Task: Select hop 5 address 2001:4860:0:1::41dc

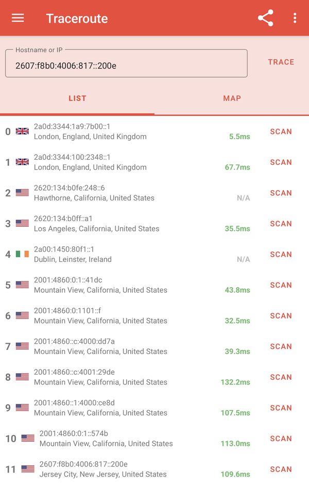Action: pos(68,280)
